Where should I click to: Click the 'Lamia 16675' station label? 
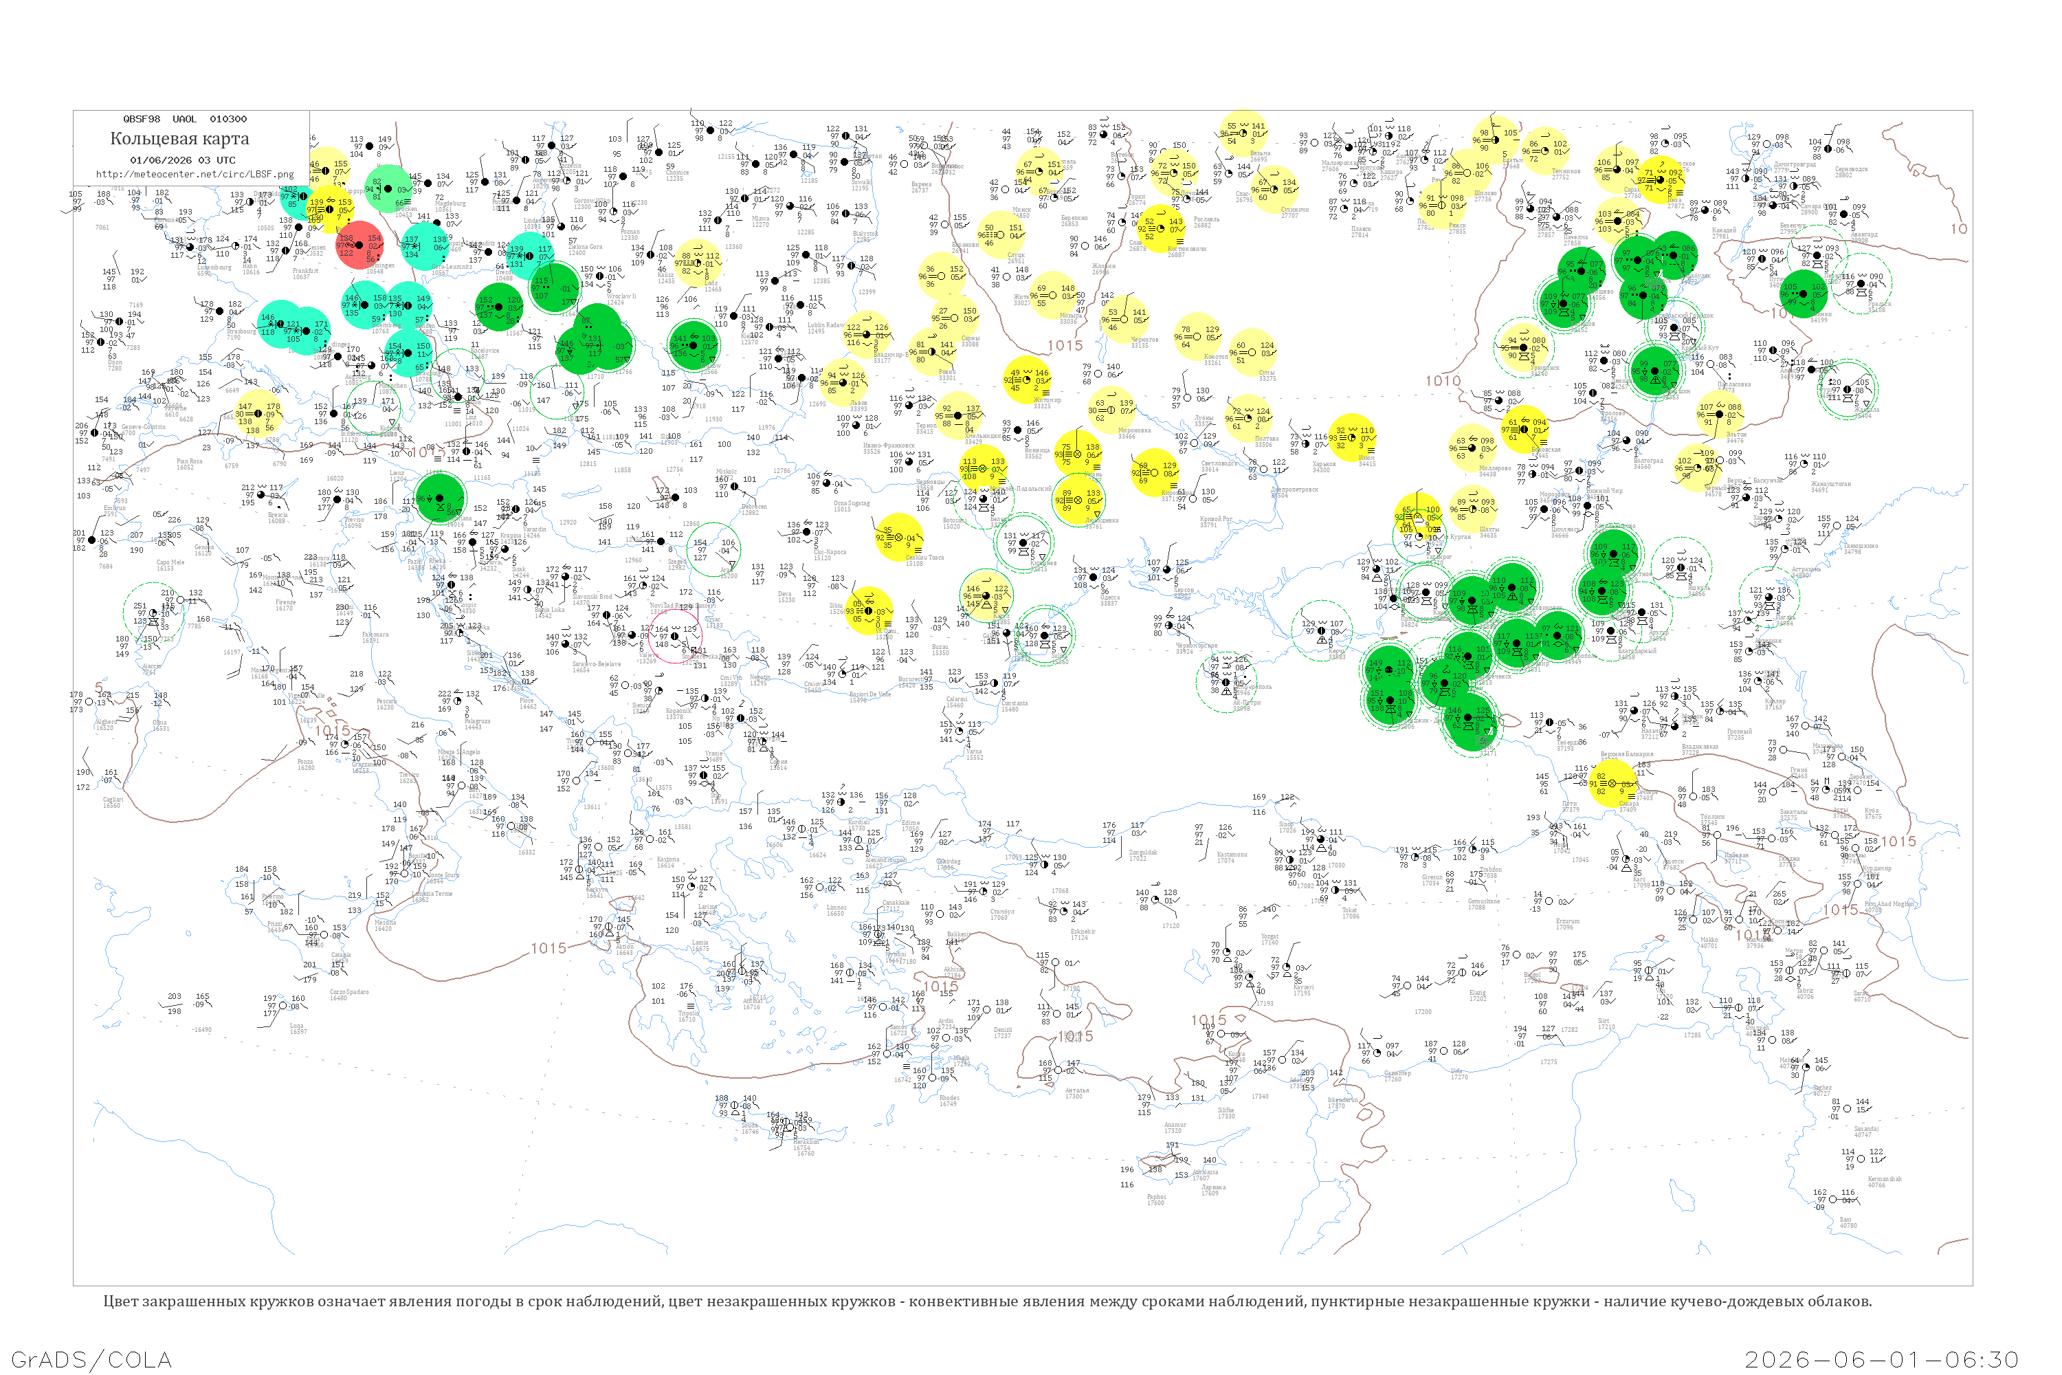tap(700, 945)
